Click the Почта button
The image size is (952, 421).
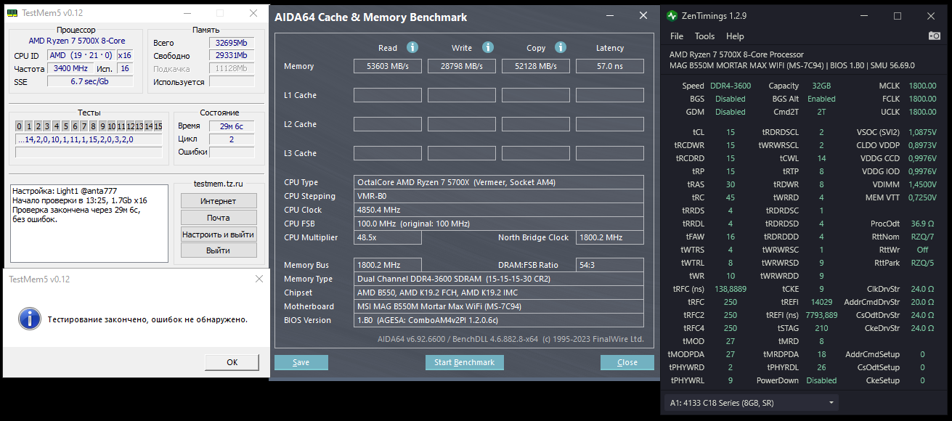pos(219,218)
